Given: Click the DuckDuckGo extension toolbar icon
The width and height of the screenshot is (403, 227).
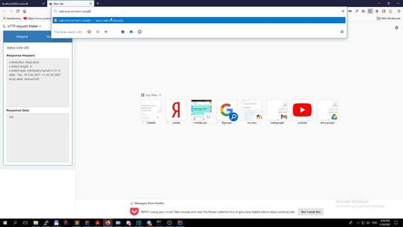Looking at the screenshot, I should [383, 11].
